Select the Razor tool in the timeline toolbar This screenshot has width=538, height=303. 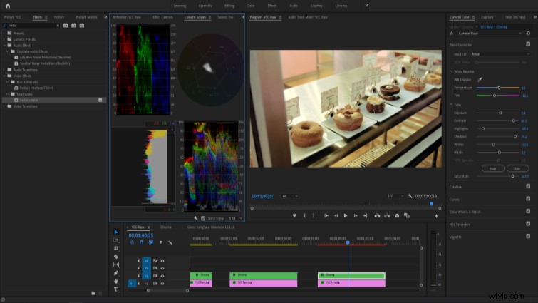(116, 257)
